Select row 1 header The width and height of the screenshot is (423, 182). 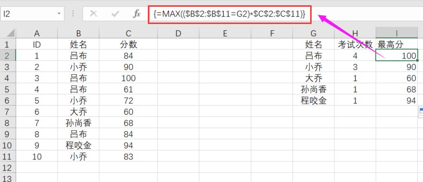[x=8, y=44]
